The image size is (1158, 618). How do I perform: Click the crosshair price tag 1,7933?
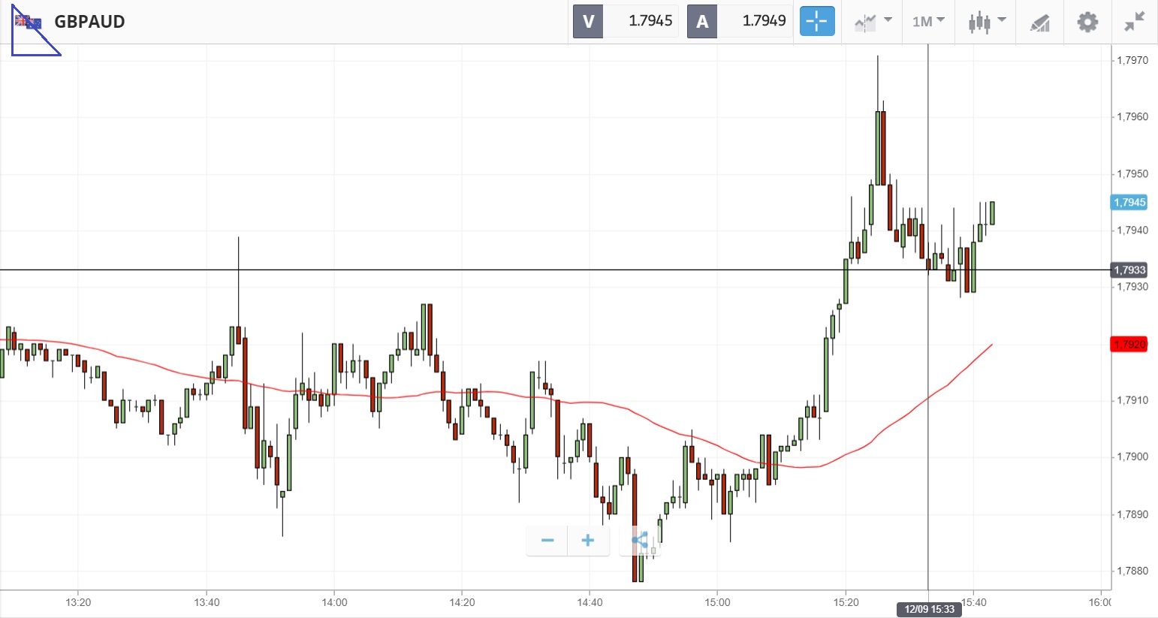(1129, 270)
